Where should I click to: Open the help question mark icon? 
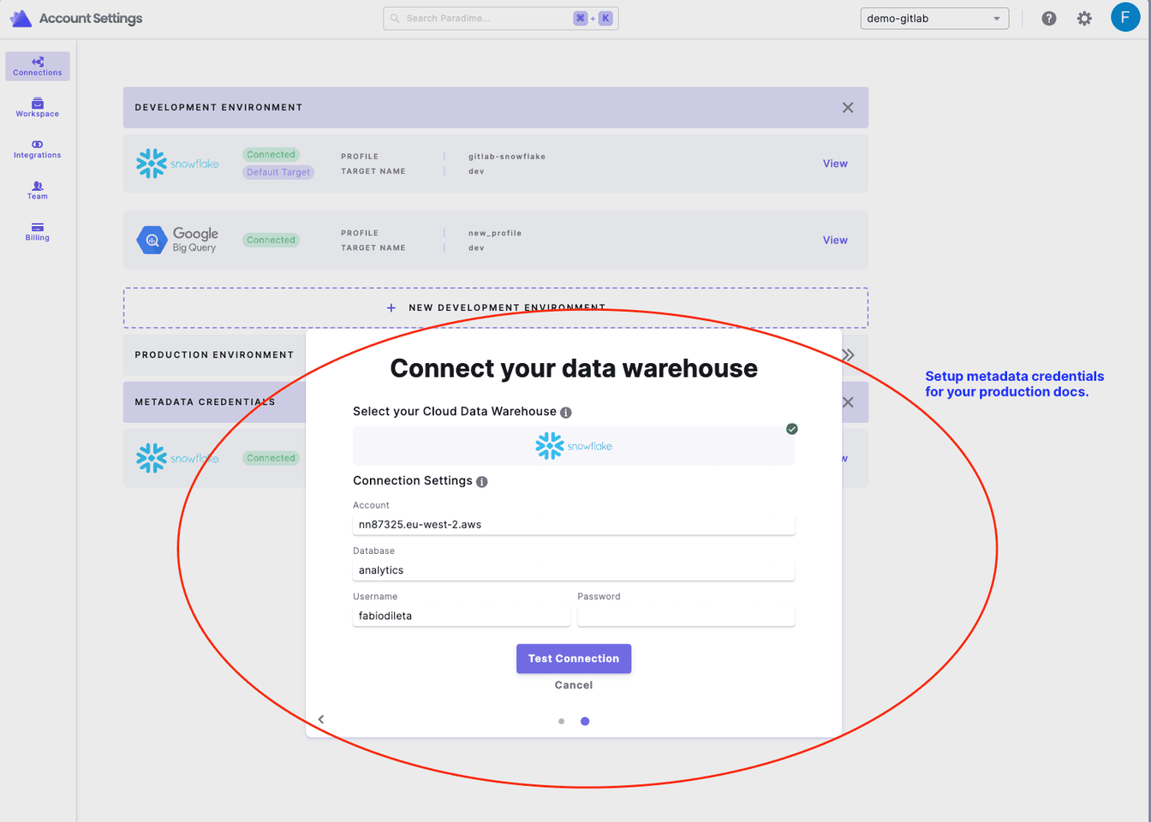click(x=1049, y=18)
